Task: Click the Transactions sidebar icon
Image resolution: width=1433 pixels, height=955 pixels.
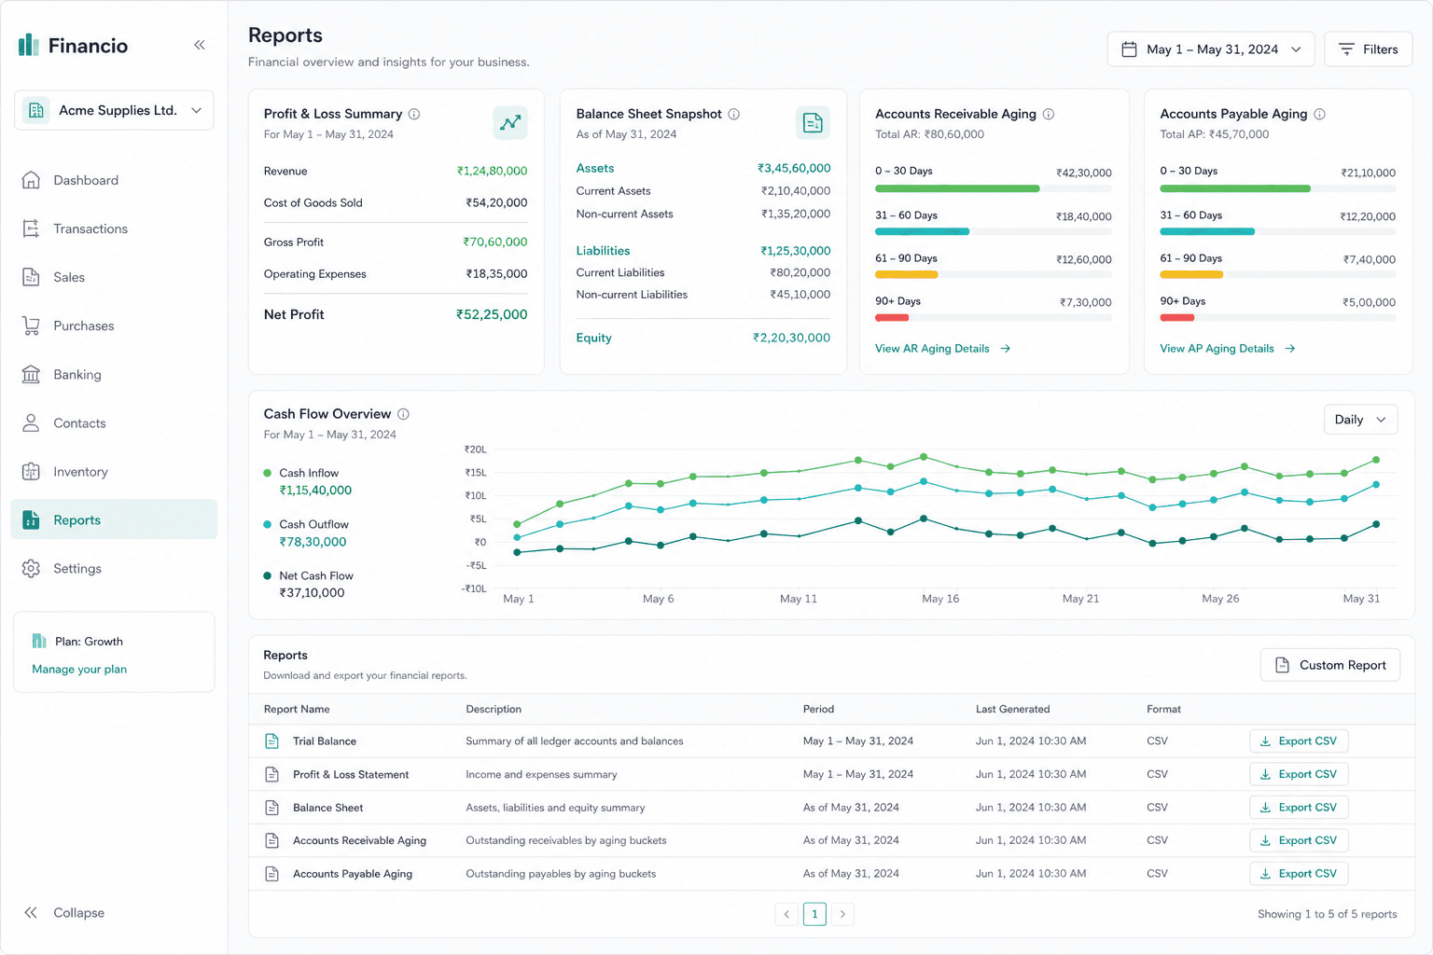Action: pos(31,228)
